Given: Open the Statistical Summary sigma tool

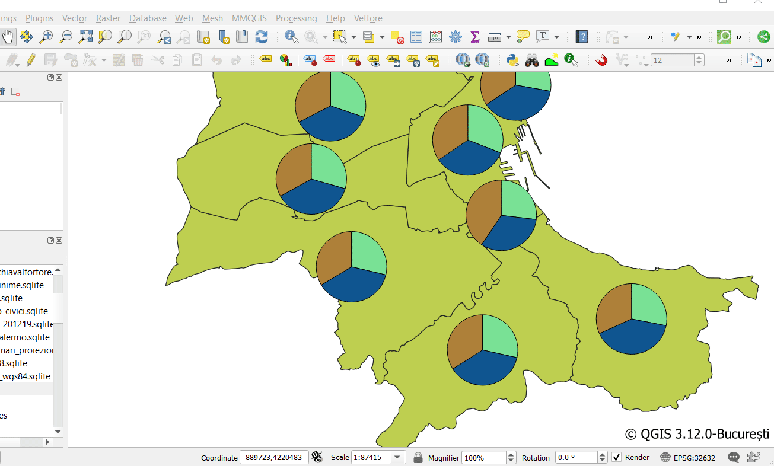Looking at the screenshot, I should point(474,37).
